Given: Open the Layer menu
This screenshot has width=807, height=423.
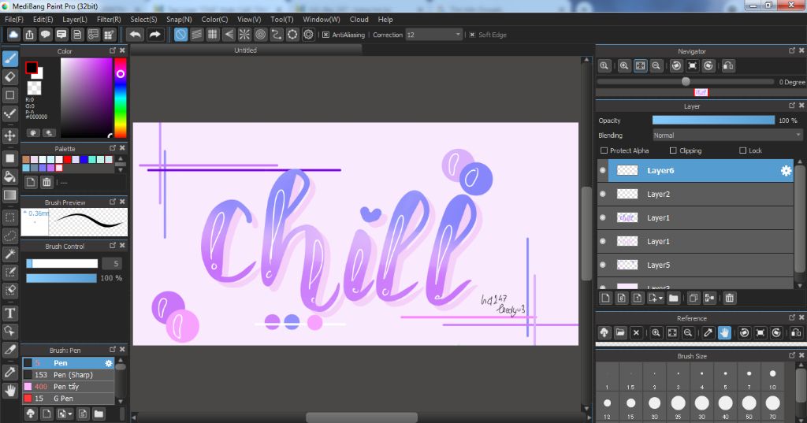Looking at the screenshot, I should pyautogui.click(x=75, y=19).
